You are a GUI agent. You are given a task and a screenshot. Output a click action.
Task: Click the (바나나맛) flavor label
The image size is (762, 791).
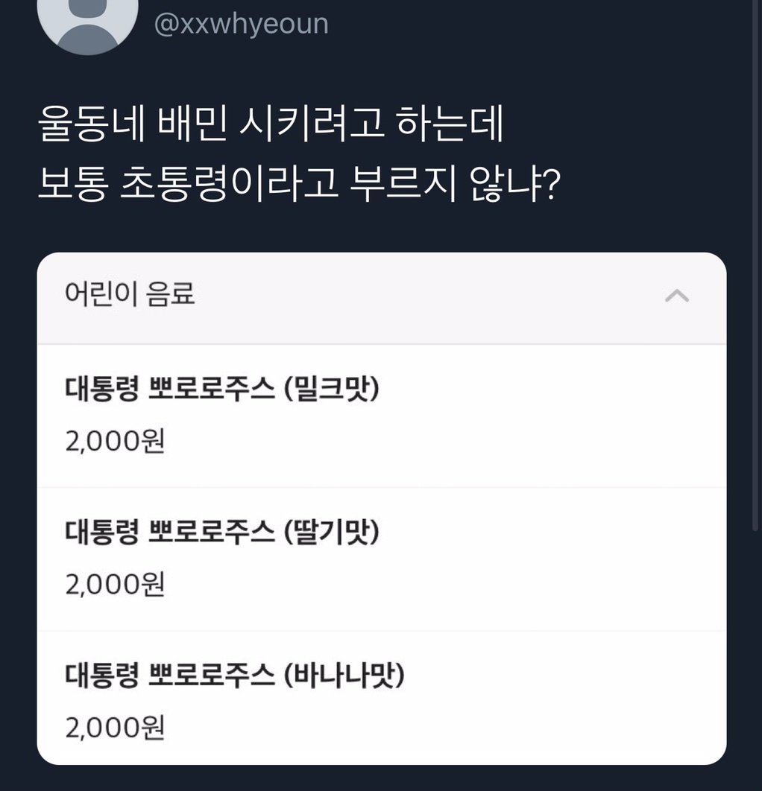pos(344,677)
